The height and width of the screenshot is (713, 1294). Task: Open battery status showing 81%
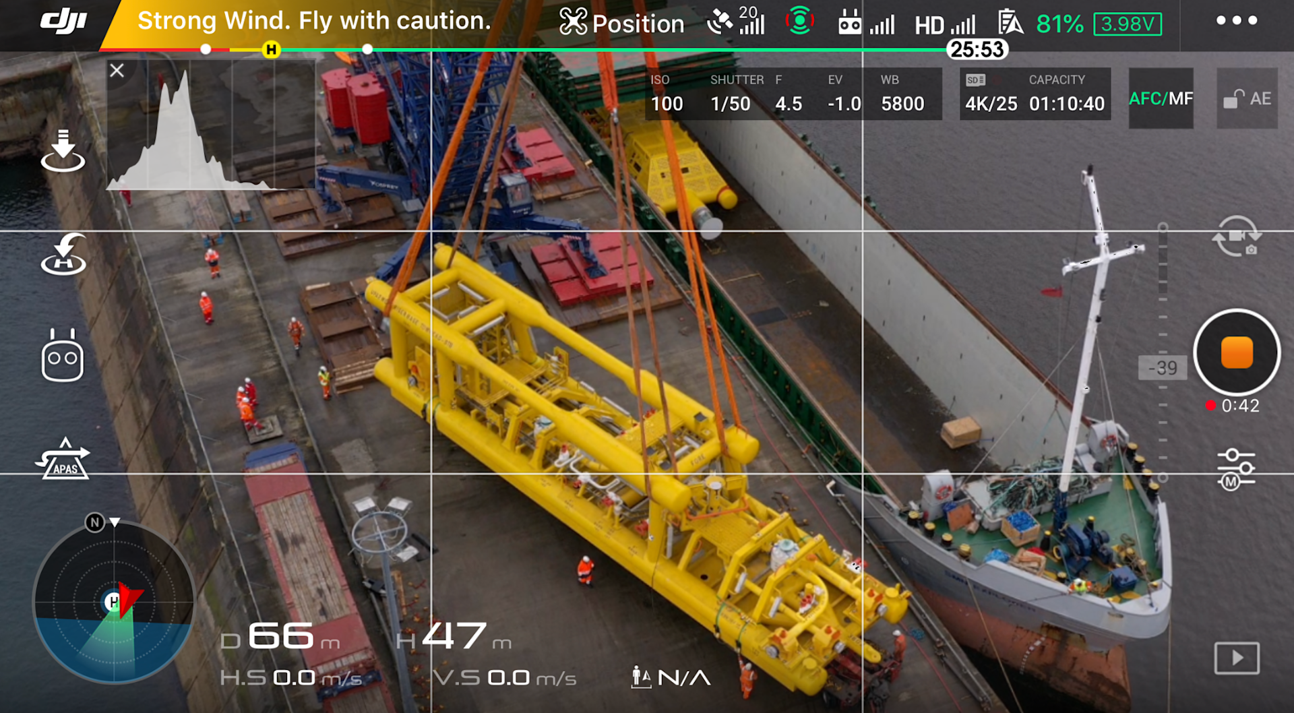[1059, 24]
